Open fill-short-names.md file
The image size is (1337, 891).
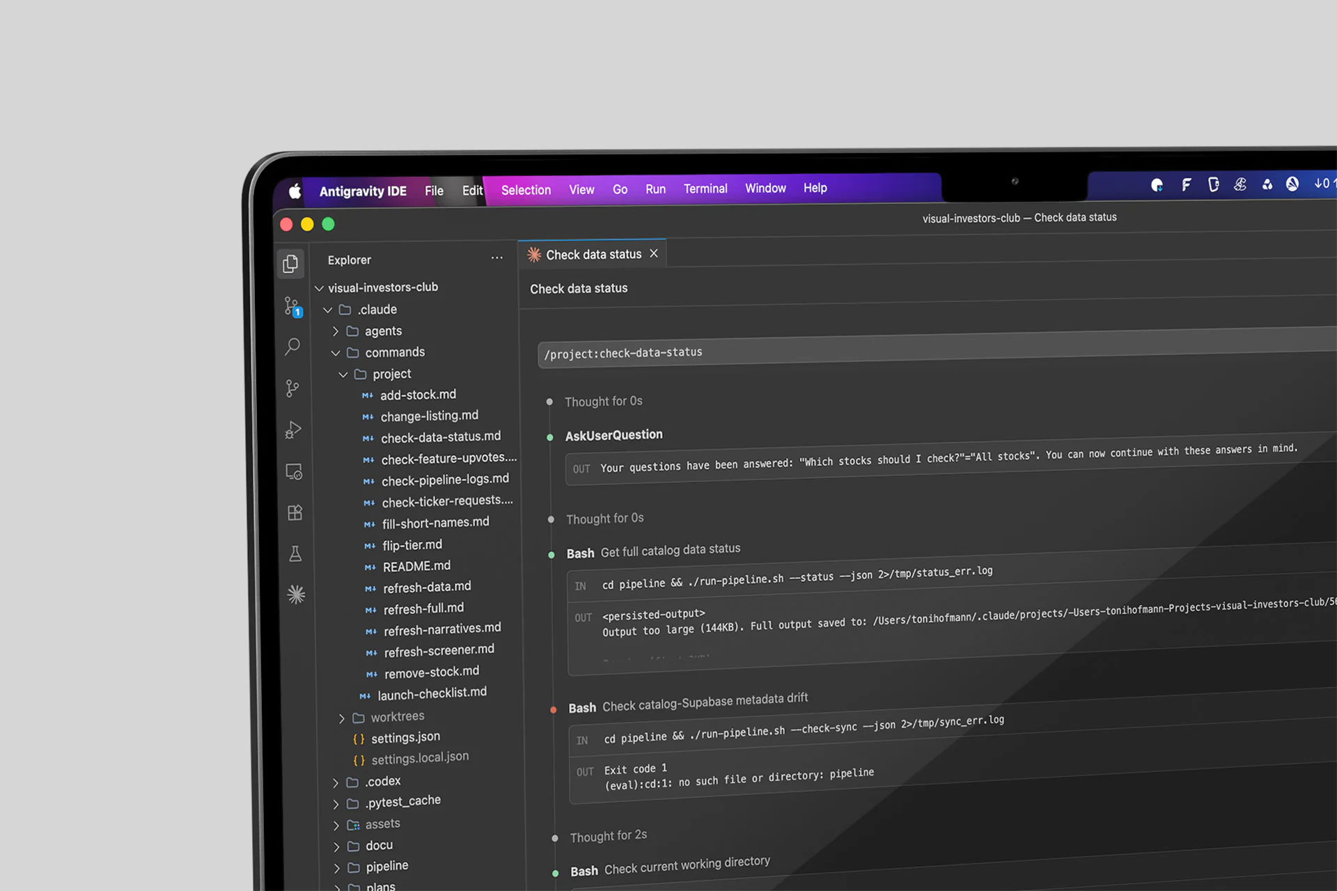[436, 523]
